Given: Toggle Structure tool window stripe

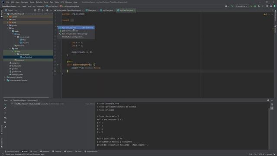Looking at the screenshot, I should click(2, 130).
